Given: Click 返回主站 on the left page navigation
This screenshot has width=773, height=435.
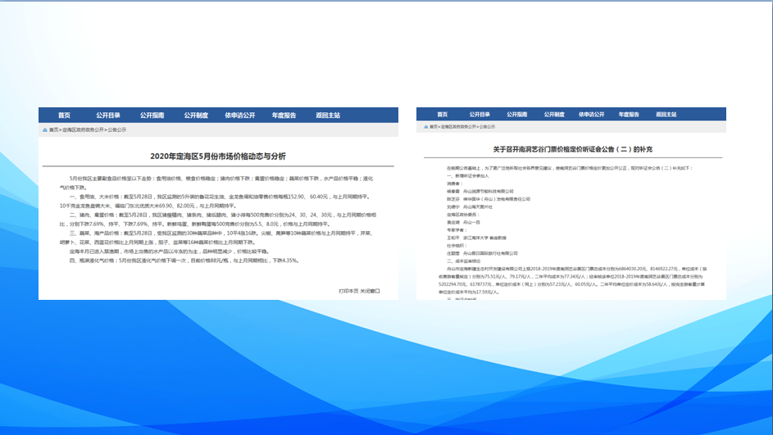Looking at the screenshot, I should 328,116.
